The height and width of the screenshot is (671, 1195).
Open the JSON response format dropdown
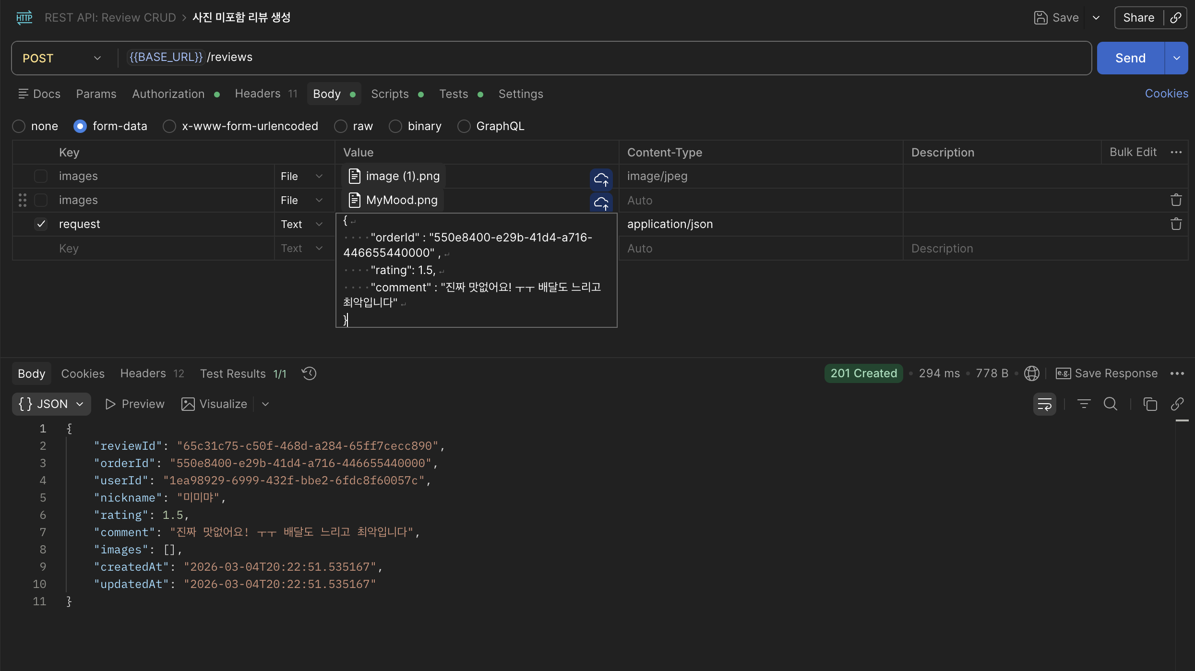[51, 404]
